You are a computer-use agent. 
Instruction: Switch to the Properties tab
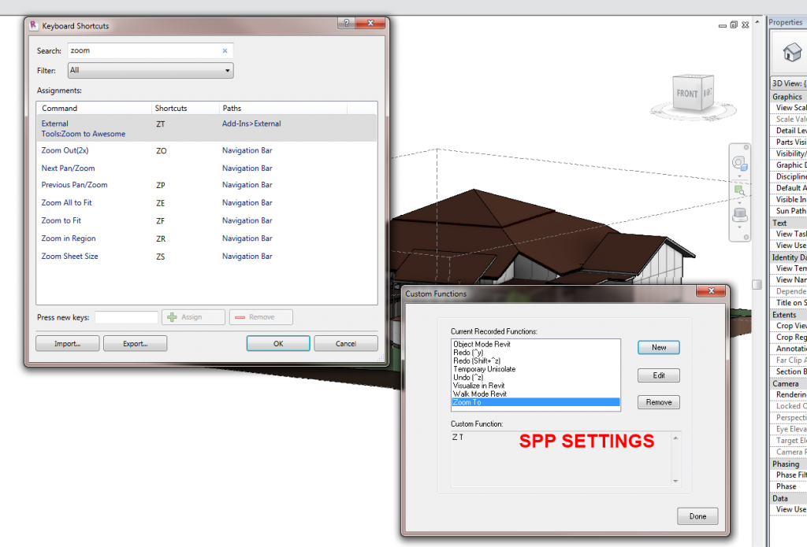pos(785,22)
